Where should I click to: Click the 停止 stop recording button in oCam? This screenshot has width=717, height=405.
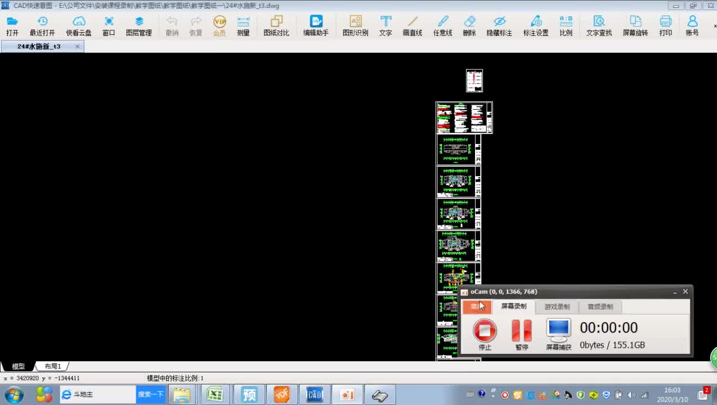pos(485,335)
